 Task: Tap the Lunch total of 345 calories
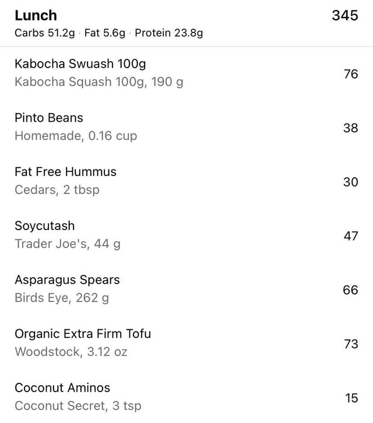pos(344,16)
